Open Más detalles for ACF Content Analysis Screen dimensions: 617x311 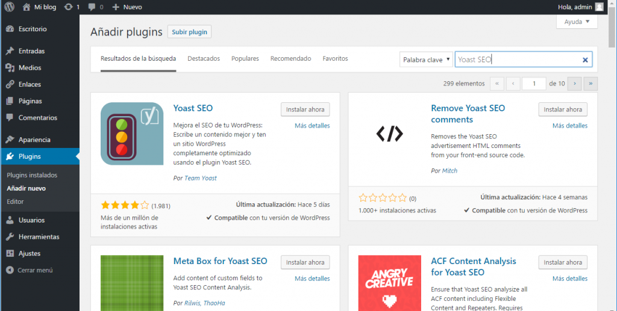click(x=570, y=279)
